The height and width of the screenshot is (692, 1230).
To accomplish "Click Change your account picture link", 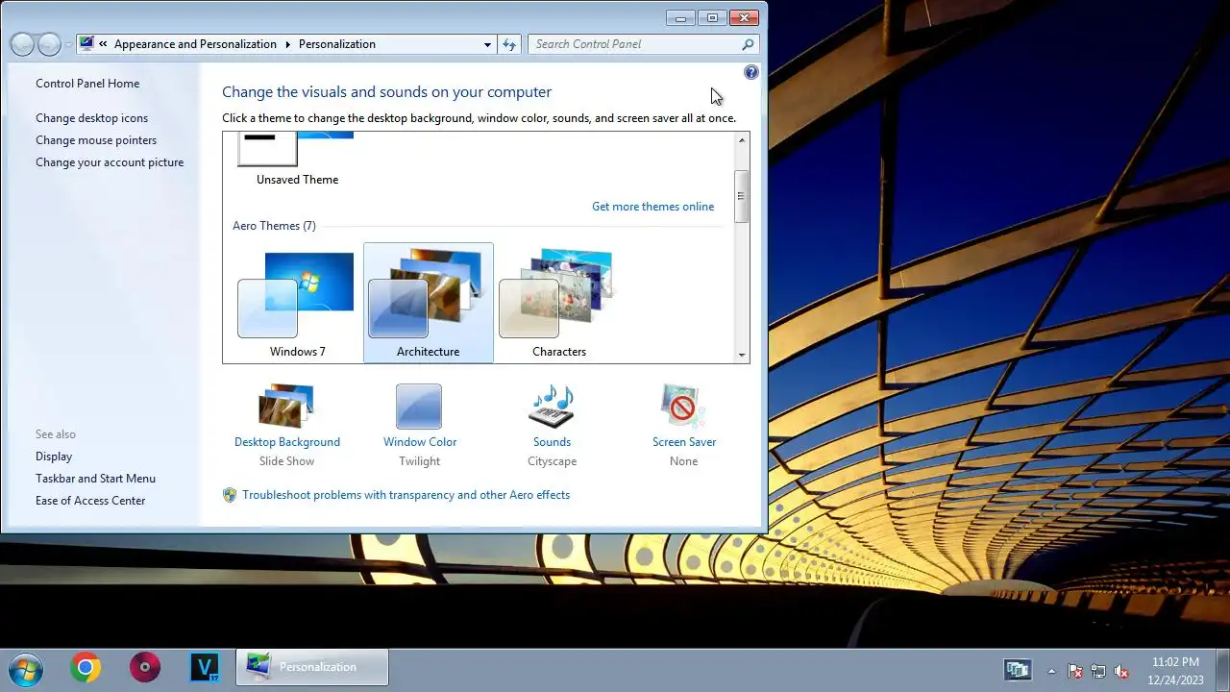I will (x=110, y=162).
